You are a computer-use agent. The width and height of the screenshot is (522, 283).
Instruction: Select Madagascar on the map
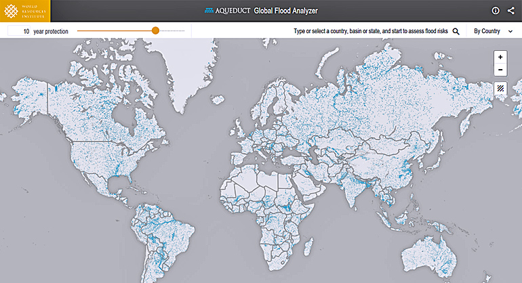(x=309, y=246)
